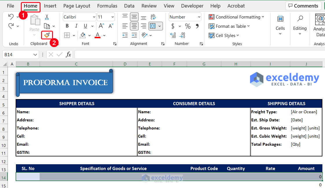Open the font name Calibri dropdown
325x188 pixels.
(x=94, y=17)
